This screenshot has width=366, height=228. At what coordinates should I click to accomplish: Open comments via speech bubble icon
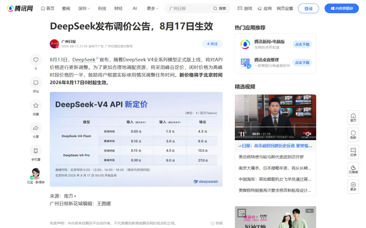[36, 83]
